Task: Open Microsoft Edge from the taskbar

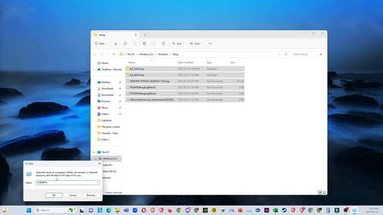Action: pos(108,210)
